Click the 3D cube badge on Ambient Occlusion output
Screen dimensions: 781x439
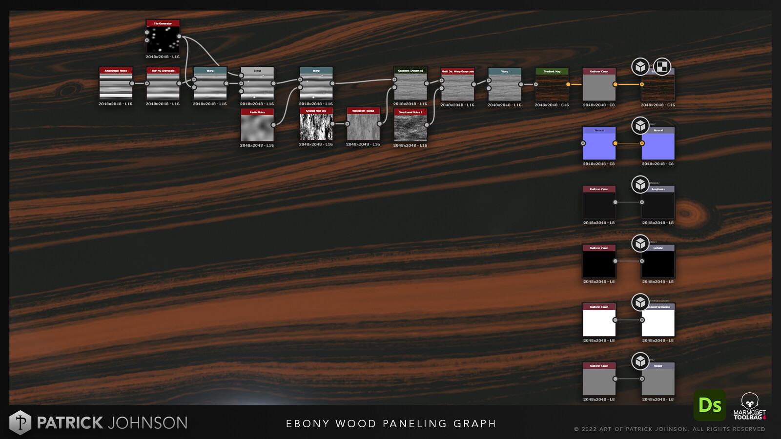click(640, 302)
